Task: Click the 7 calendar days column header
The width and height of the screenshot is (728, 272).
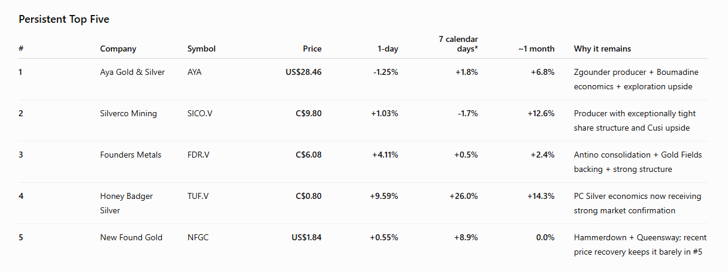Action: click(x=458, y=44)
